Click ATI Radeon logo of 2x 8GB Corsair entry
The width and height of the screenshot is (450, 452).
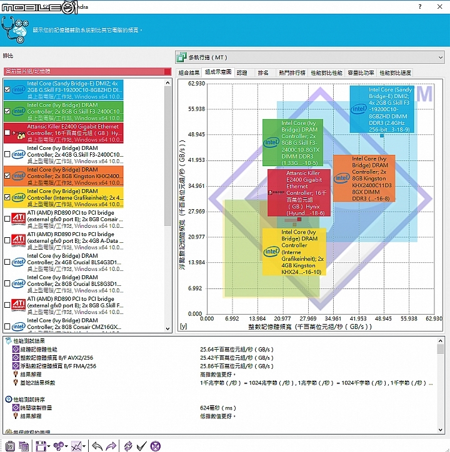[19, 219]
